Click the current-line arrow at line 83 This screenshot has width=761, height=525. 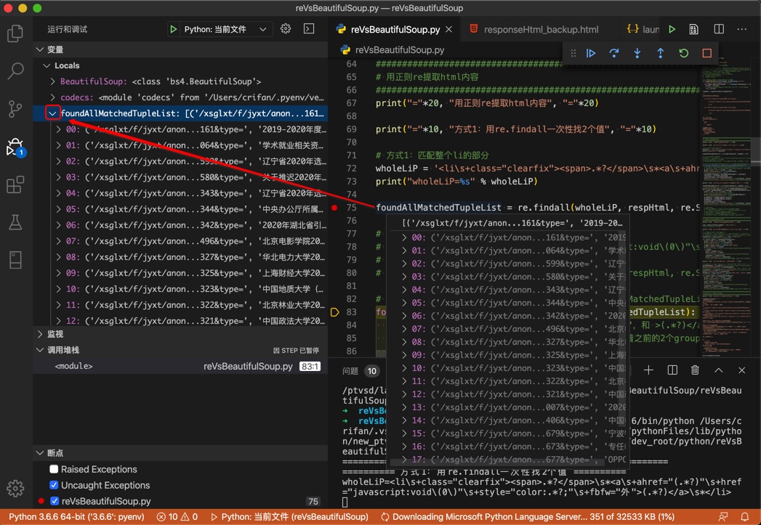click(334, 312)
